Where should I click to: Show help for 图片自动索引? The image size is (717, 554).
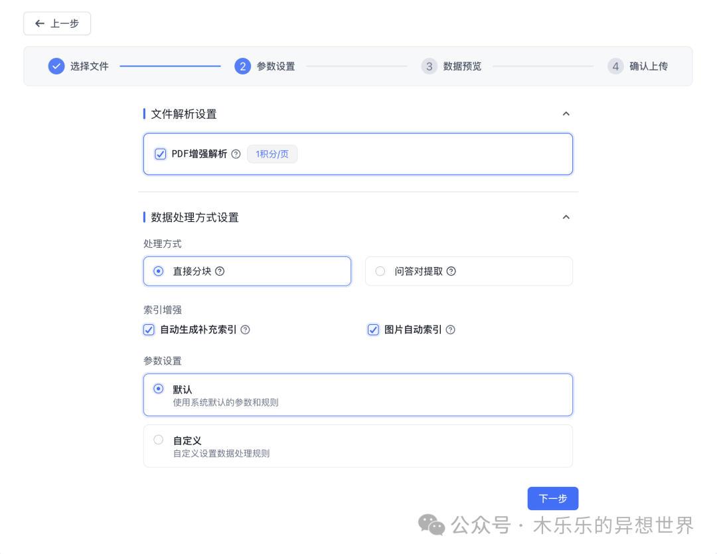(451, 330)
